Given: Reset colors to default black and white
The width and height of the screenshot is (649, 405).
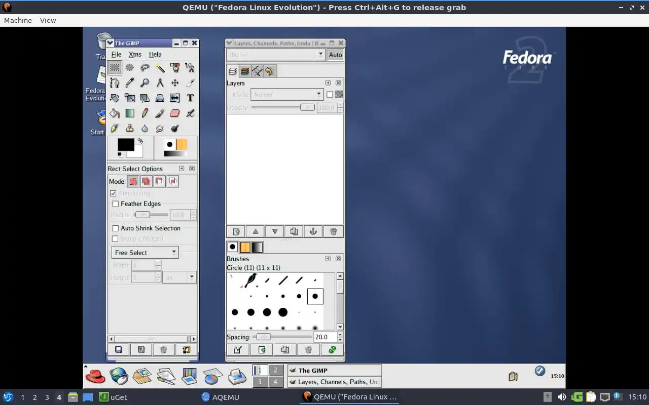Looking at the screenshot, I should (120, 154).
